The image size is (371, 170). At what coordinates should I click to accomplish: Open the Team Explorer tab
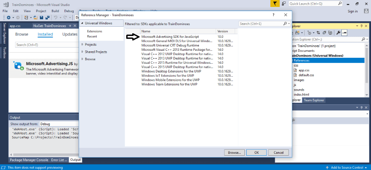[314, 100]
